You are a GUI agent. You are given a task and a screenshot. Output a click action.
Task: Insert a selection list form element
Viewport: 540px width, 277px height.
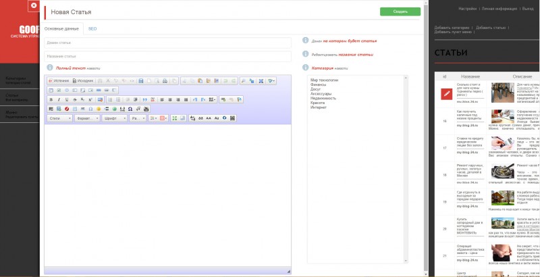(x=90, y=91)
